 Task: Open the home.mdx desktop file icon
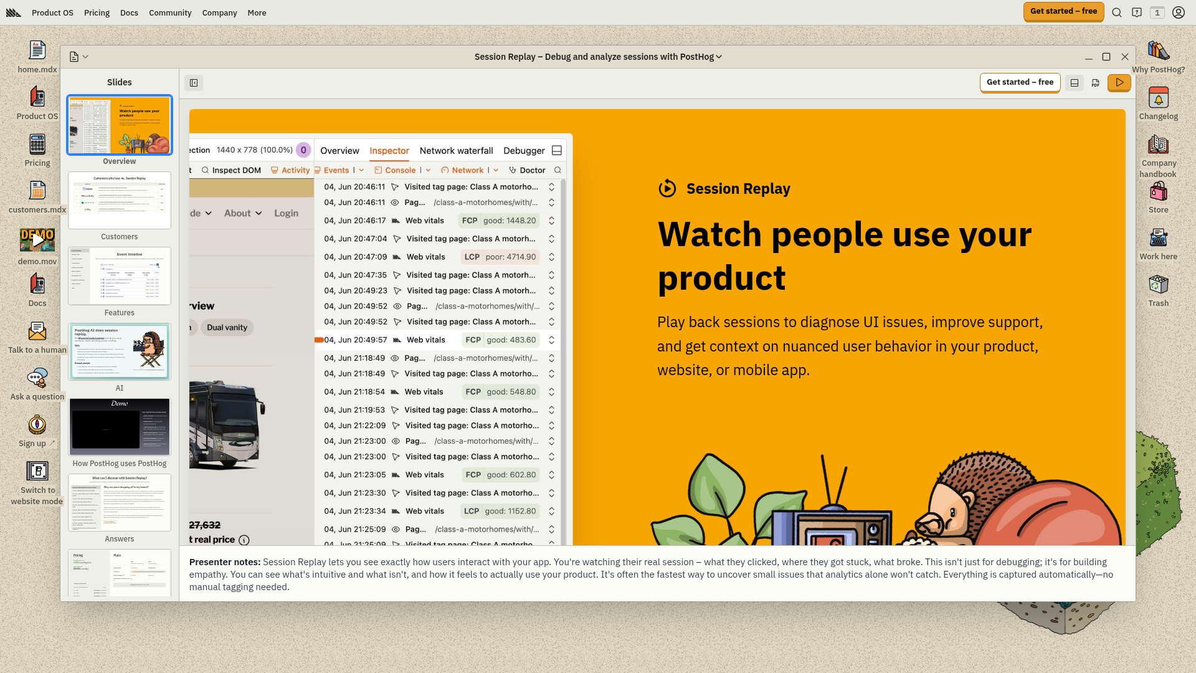point(37,57)
